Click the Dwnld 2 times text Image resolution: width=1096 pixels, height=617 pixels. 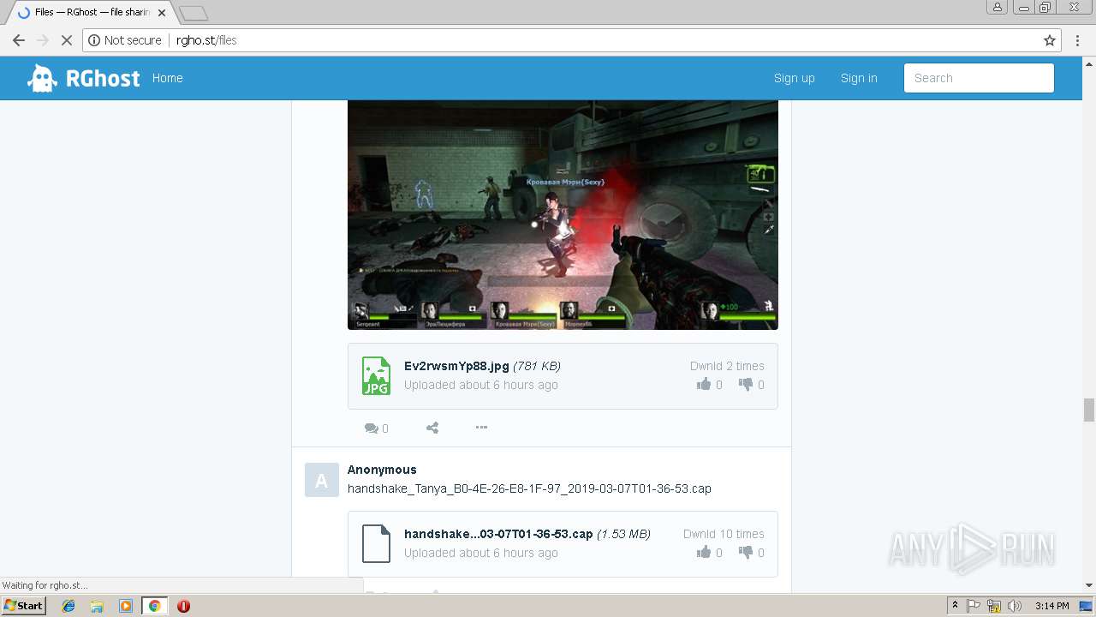(x=727, y=366)
